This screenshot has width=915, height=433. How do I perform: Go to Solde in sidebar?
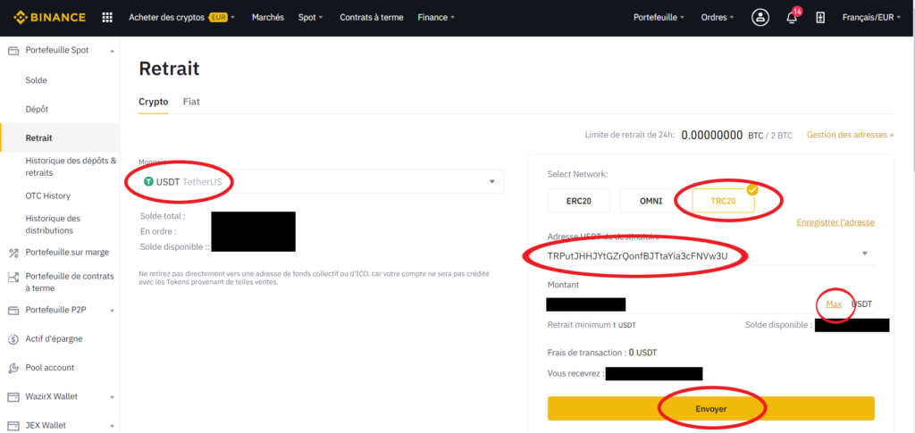[x=36, y=80]
